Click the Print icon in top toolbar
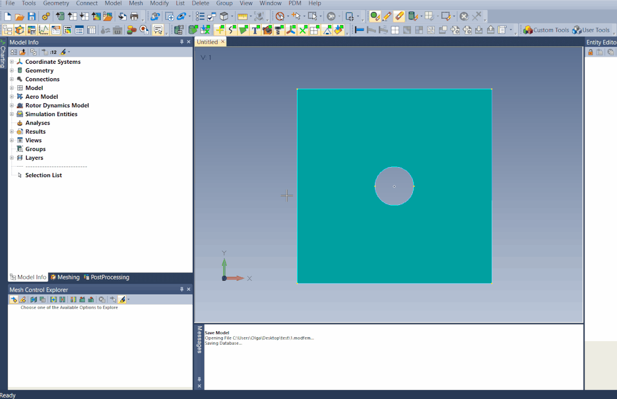617x399 pixels. click(x=134, y=16)
